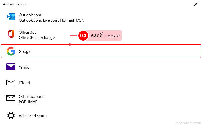Click the Other account envelope icon

(x=11, y=98)
